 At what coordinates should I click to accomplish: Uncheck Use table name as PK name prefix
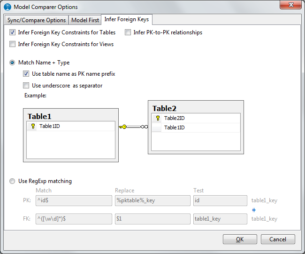point(26,74)
